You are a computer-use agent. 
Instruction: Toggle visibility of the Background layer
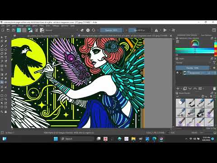[x=178, y=73]
